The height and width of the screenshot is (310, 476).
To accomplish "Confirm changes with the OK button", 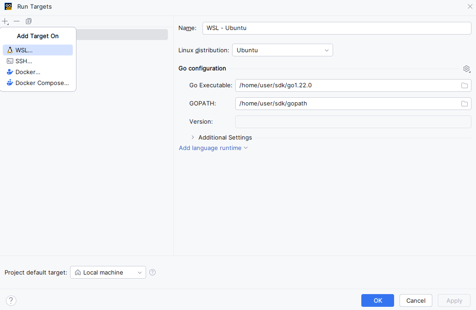I will (377, 300).
